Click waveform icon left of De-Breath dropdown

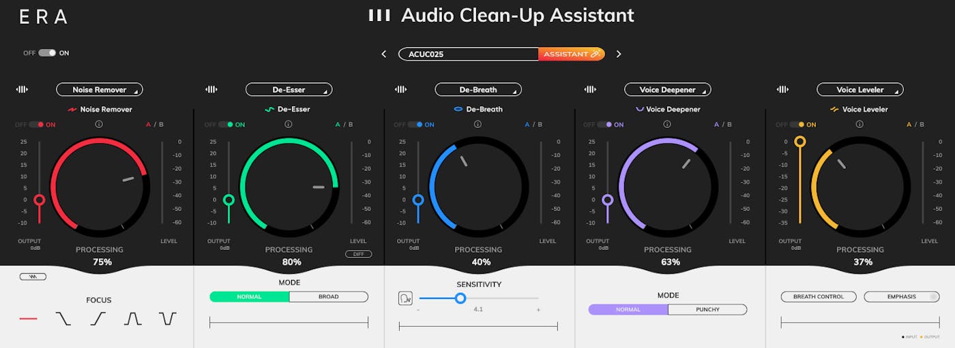tap(401, 89)
